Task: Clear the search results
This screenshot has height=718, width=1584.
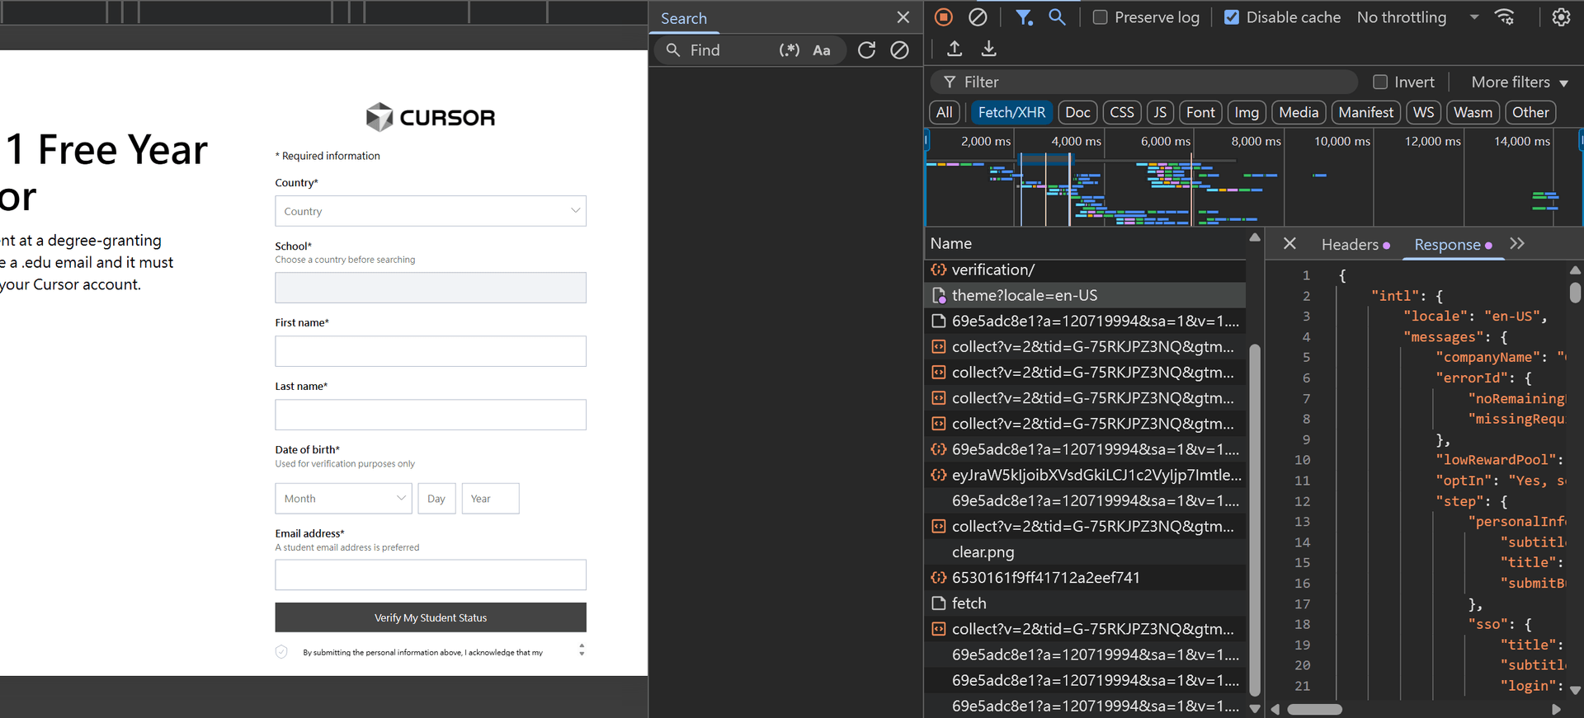Action: click(x=899, y=50)
